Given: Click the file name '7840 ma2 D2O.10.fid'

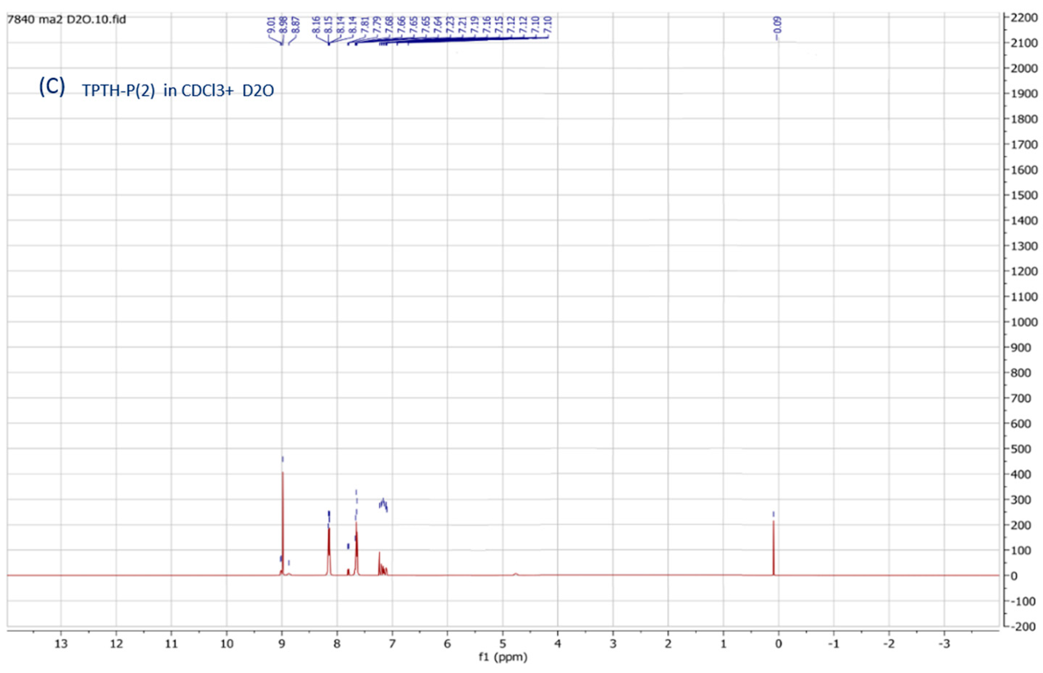Looking at the screenshot, I should [x=67, y=20].
